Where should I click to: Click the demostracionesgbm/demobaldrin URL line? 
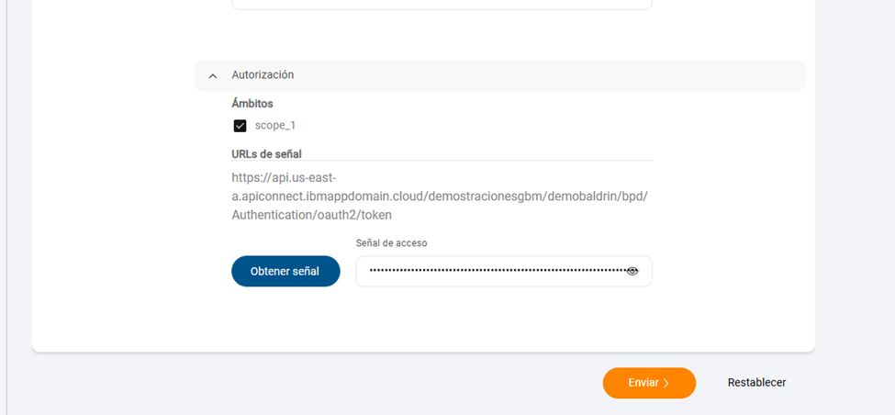coord(440,196)
